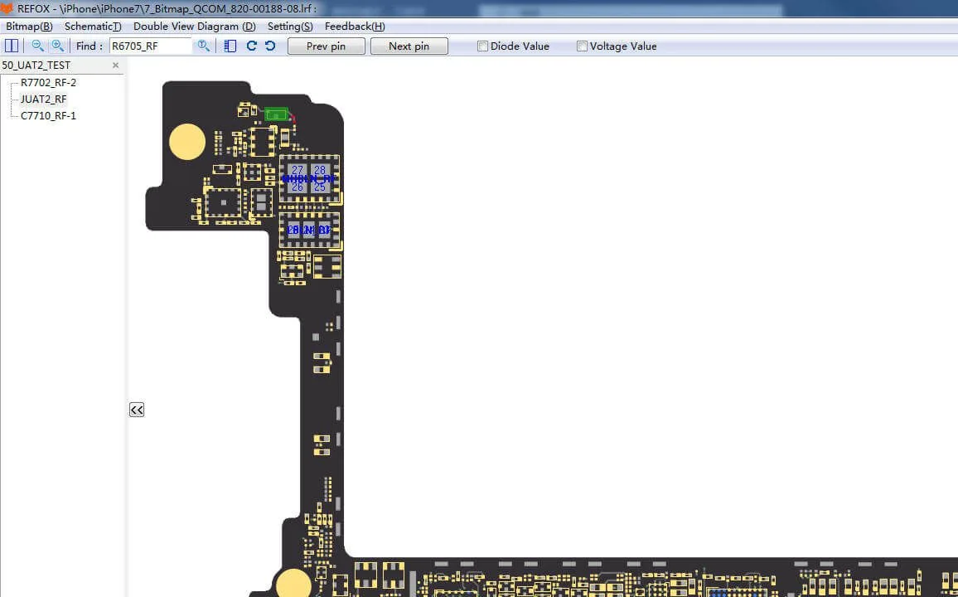Click pad 27 on the board chip
Image resolution: width=958 pixels, height=597 pixels.
pos(298,170)
